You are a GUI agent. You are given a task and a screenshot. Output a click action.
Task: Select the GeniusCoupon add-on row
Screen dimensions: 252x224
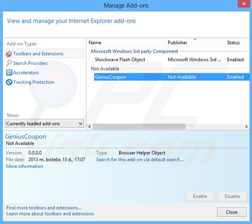click(172, 77)
